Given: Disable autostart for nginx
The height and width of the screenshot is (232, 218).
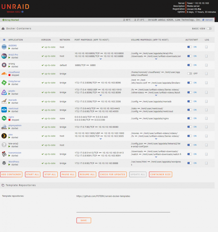Looking at the screenshot, I should pos(189,118).
